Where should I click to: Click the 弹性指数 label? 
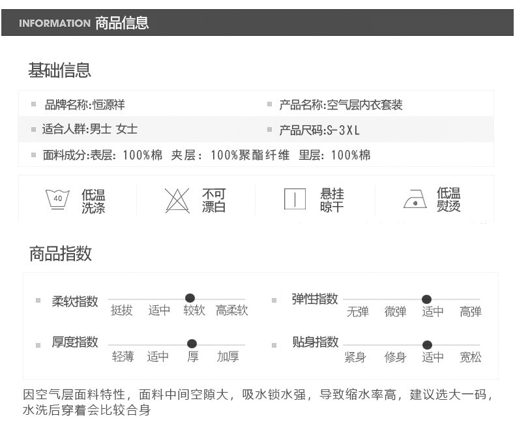tap(315, 299)
